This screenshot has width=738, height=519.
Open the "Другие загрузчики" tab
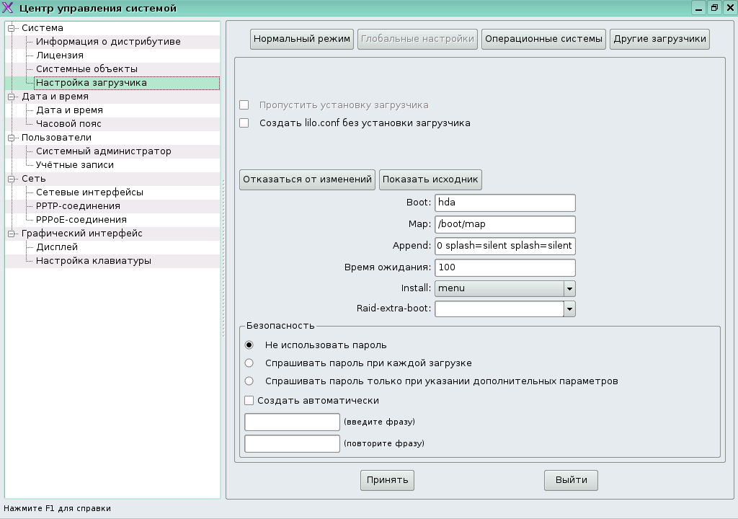(659, 39)
